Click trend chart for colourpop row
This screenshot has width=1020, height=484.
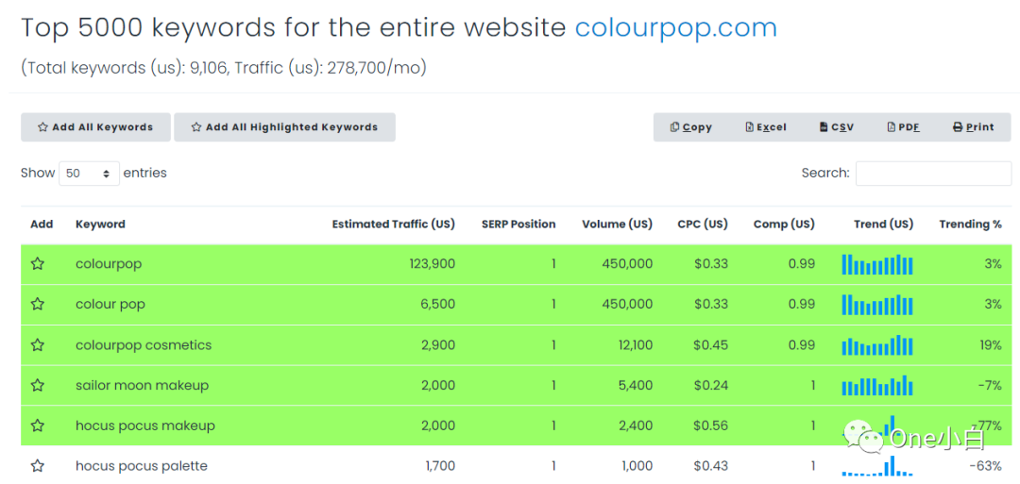(x=877, y=264)
